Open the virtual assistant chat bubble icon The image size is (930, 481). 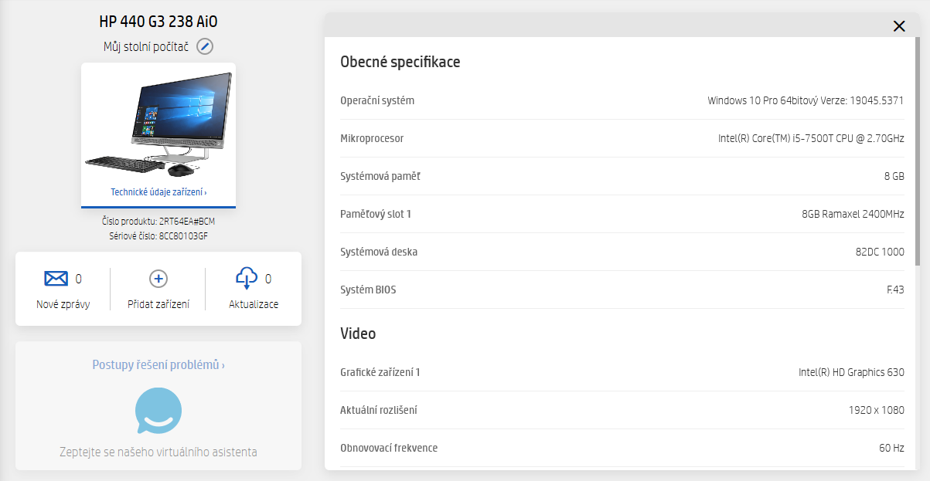click(158, 411)
